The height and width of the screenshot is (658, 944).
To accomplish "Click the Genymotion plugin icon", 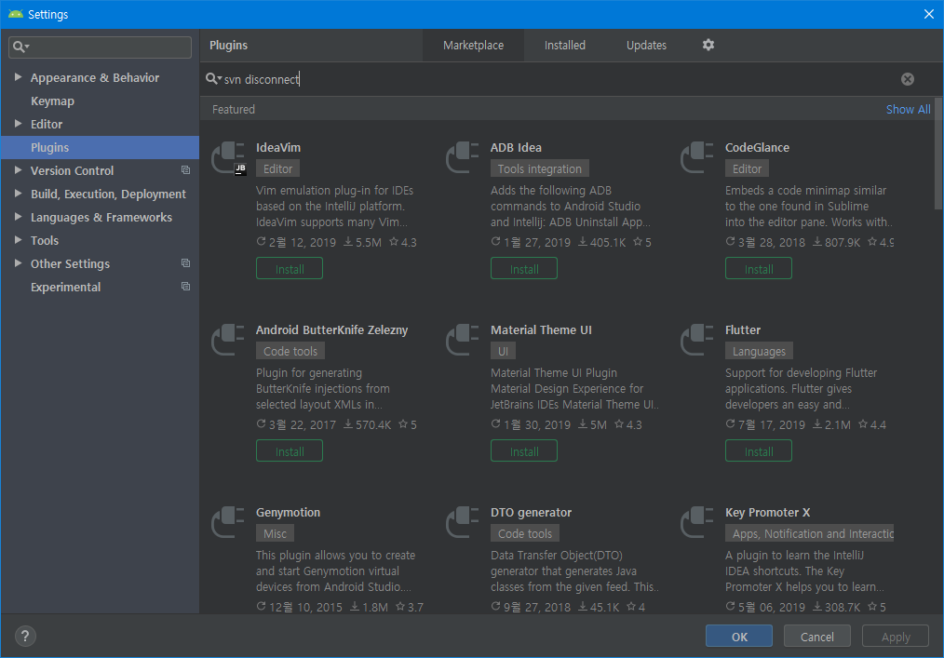I will 228,522.
